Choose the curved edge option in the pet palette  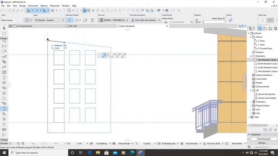coord(114,55)
